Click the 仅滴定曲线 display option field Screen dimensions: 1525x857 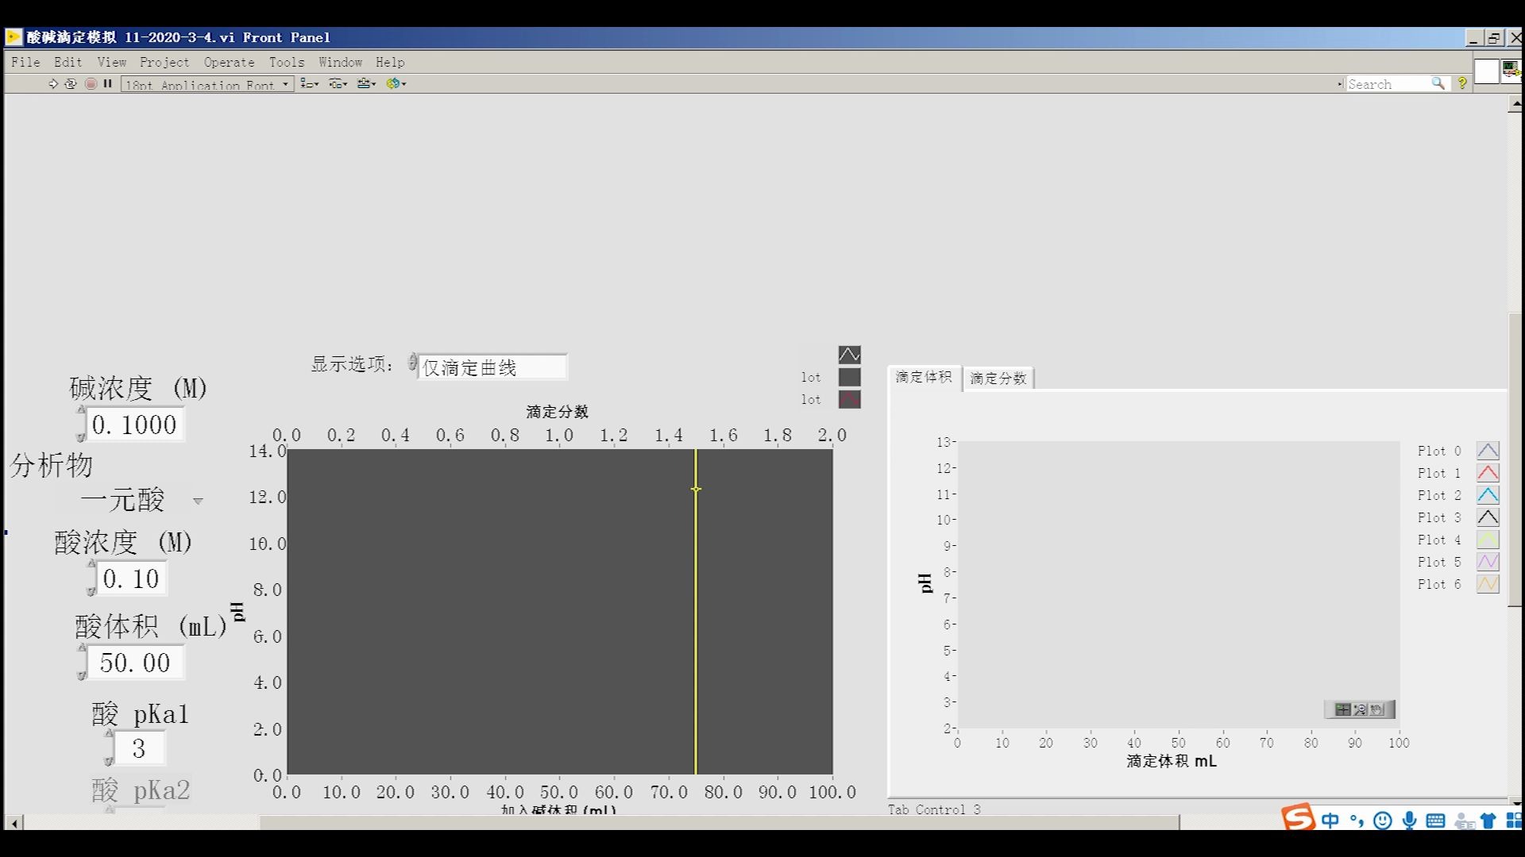[492, 367]
